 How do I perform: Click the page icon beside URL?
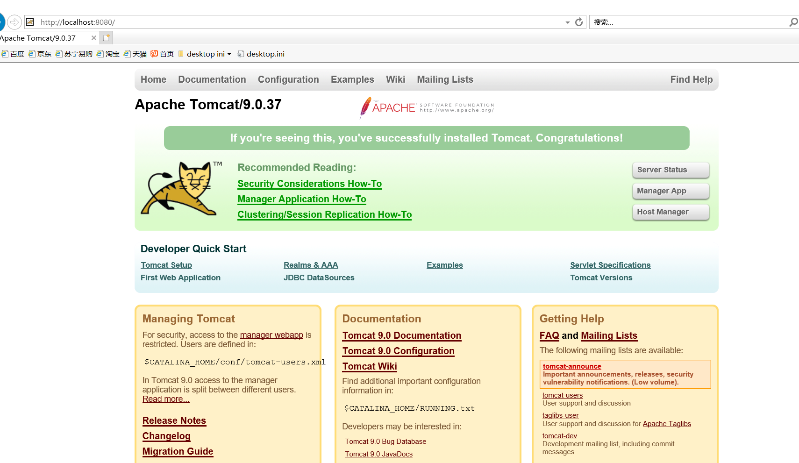pos(30,22)
